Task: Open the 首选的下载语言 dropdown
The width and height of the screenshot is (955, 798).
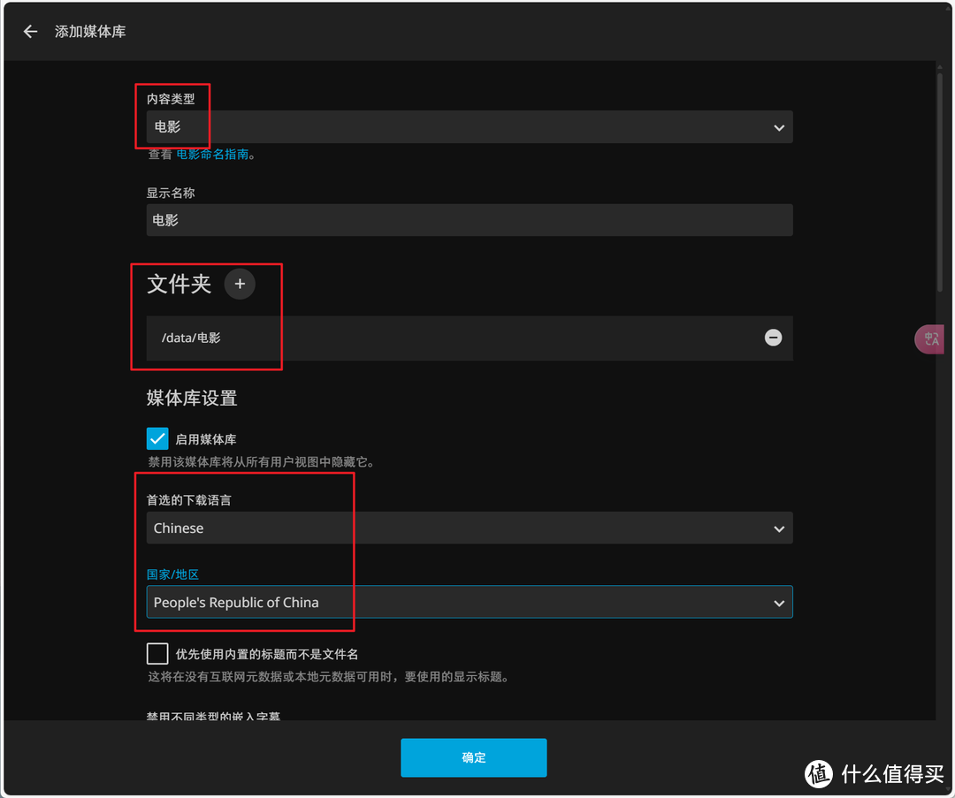Action: point(469,528)
